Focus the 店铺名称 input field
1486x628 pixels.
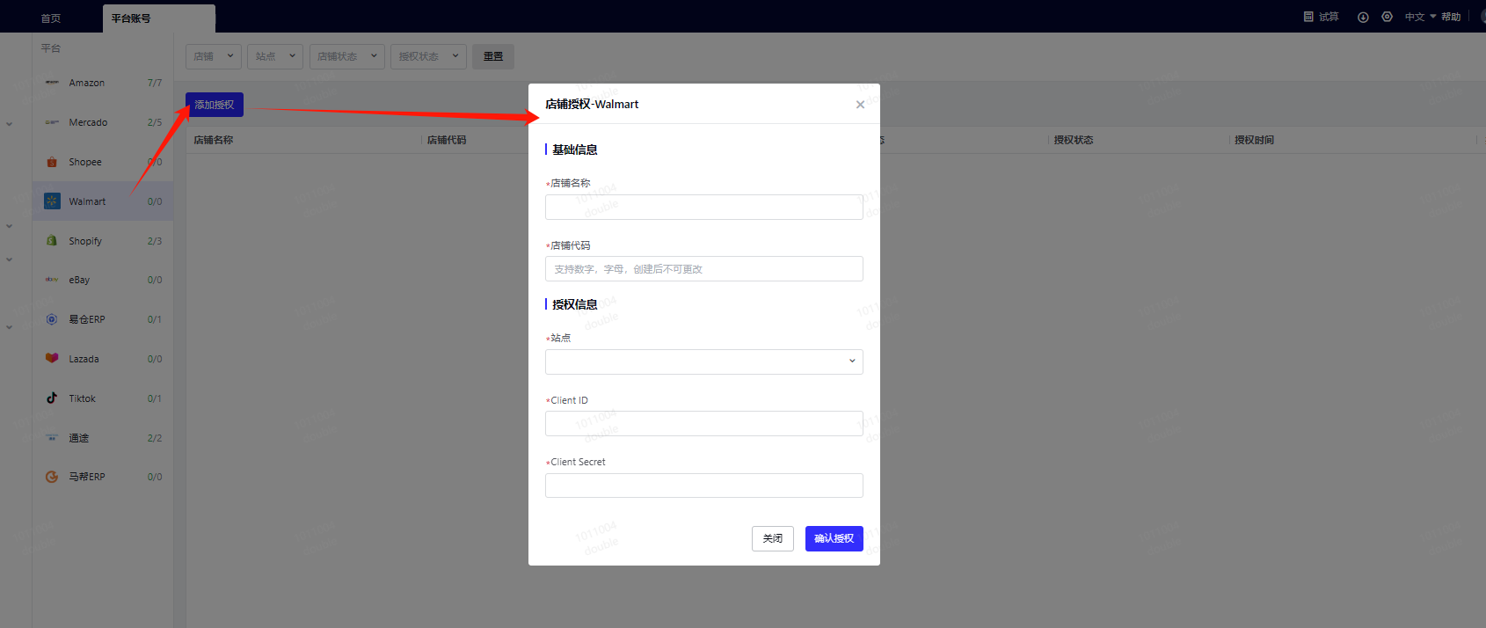point(703,207)
